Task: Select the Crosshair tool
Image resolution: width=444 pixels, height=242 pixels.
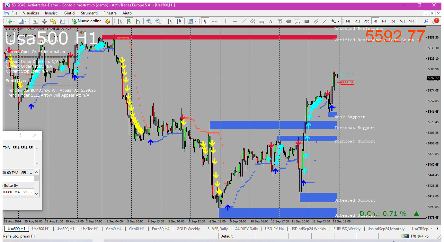Action: coord(214,21)
